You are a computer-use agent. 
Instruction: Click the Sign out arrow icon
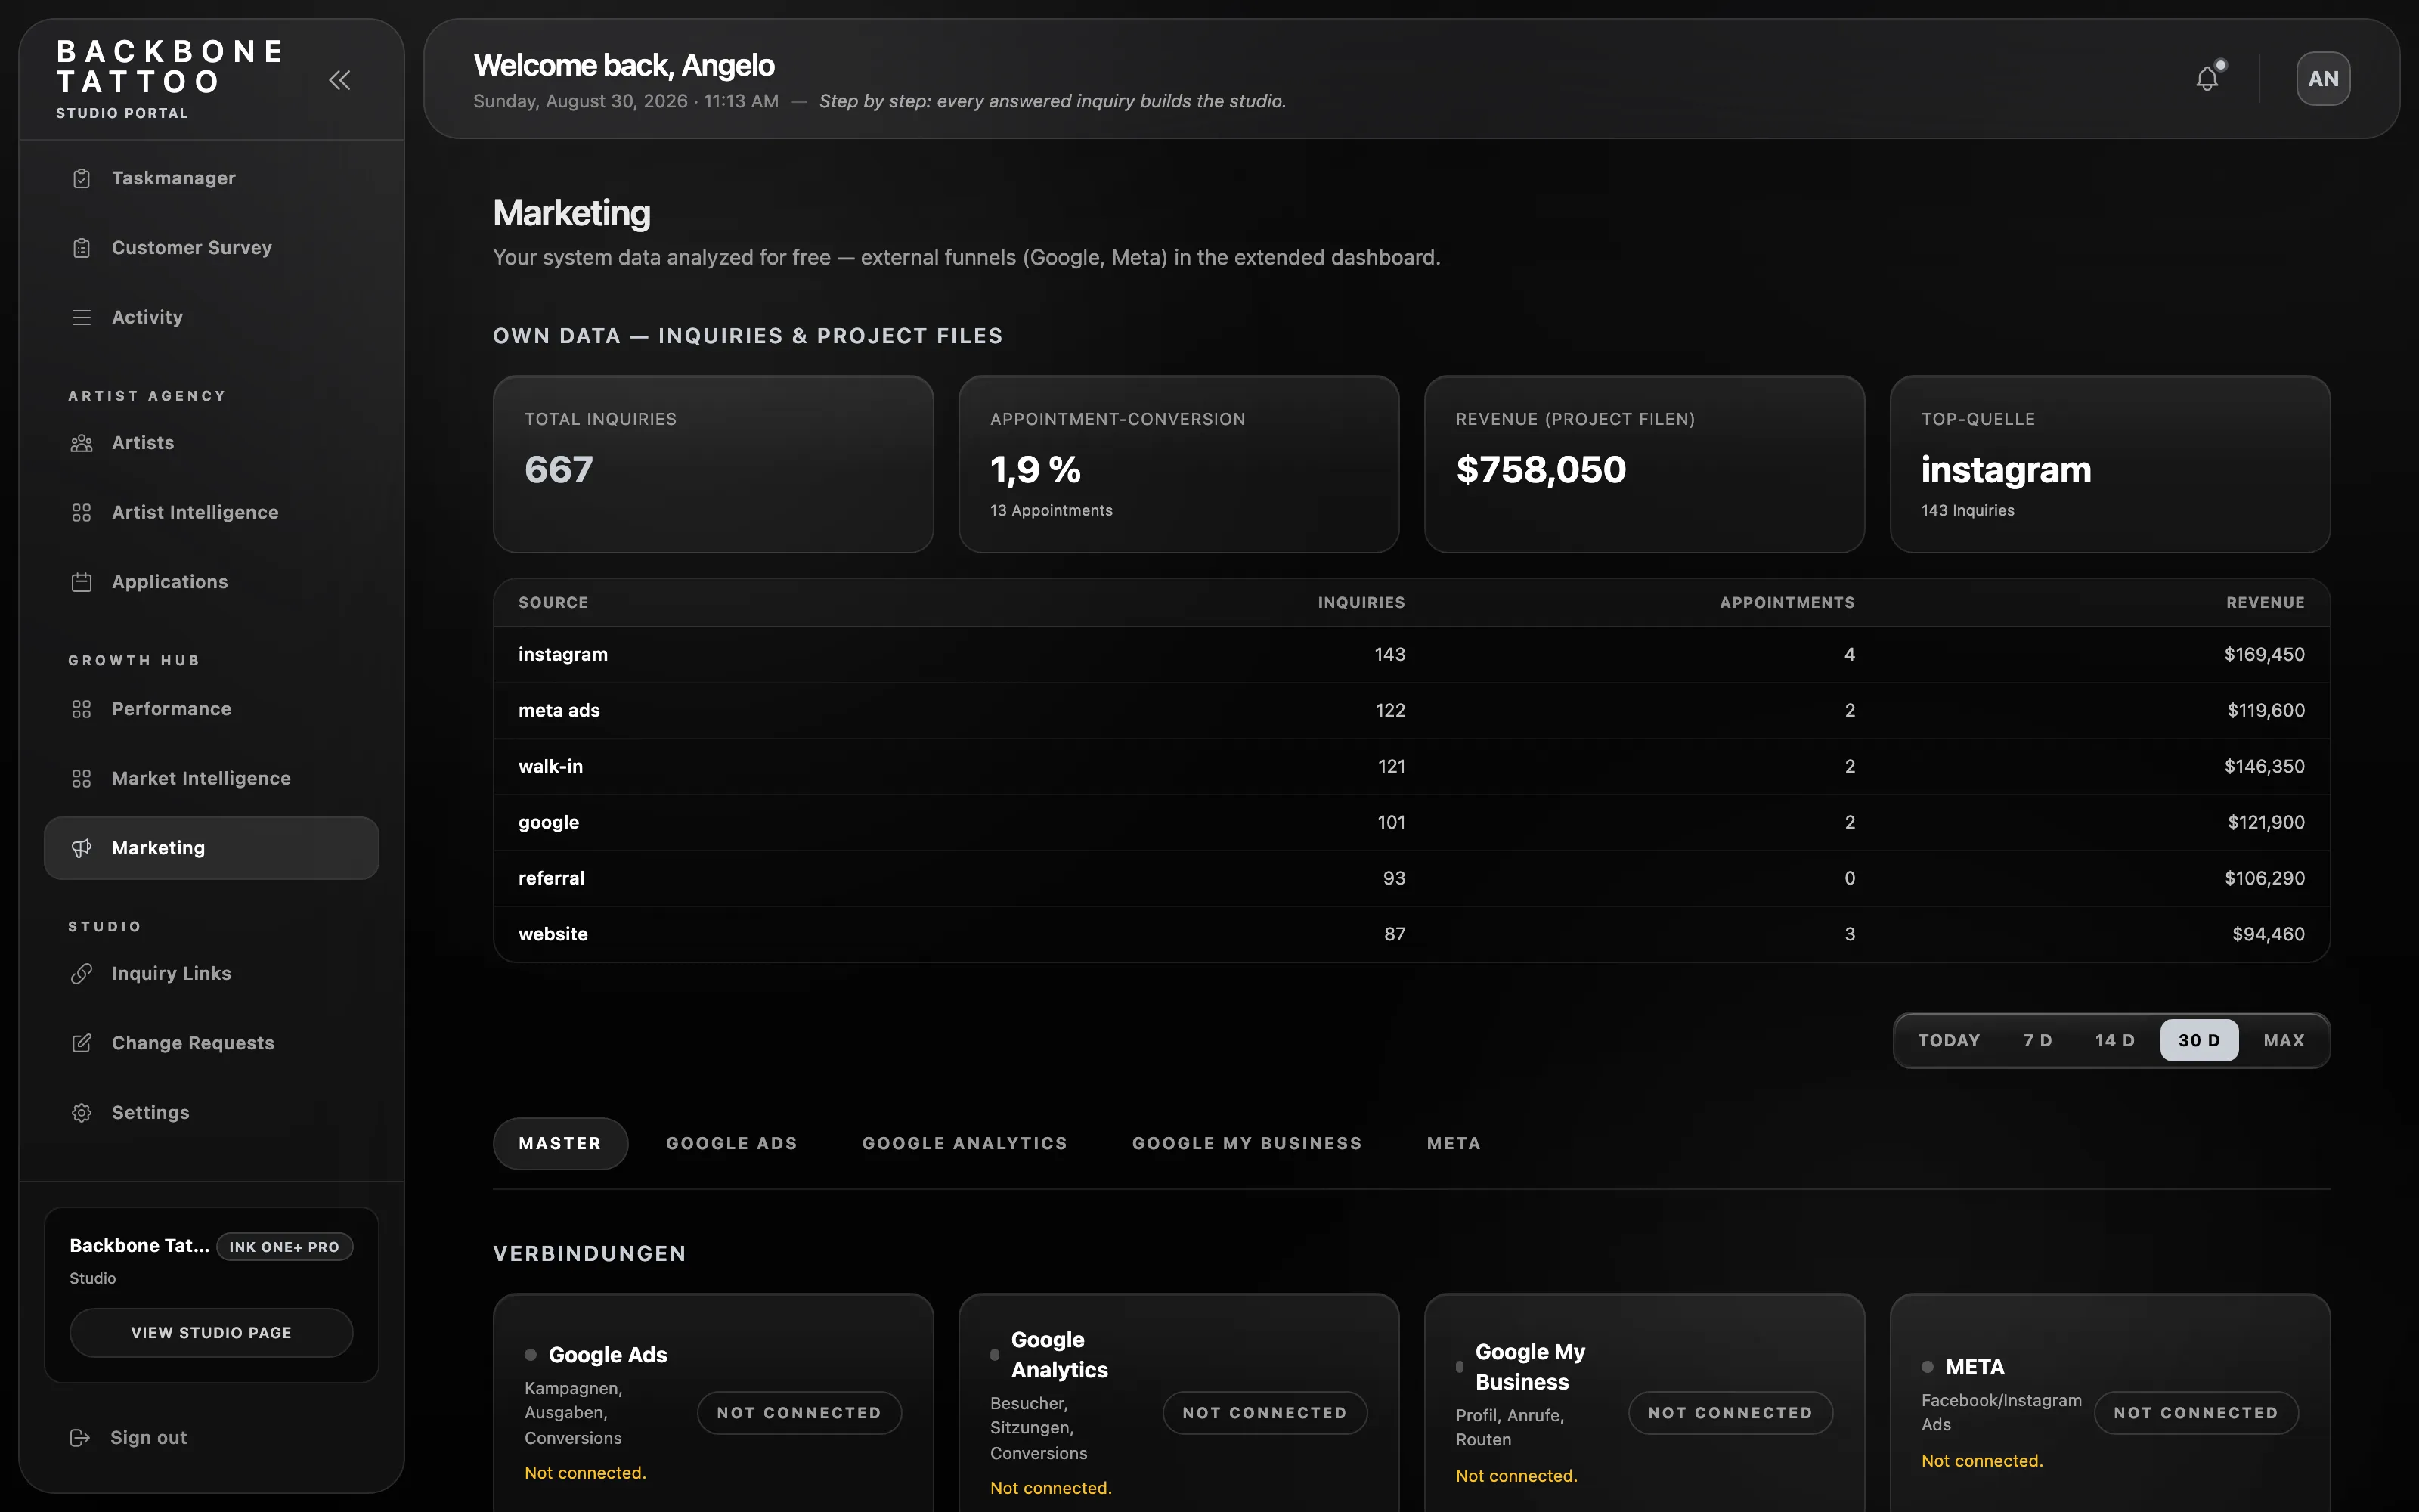pos(80,1438)
